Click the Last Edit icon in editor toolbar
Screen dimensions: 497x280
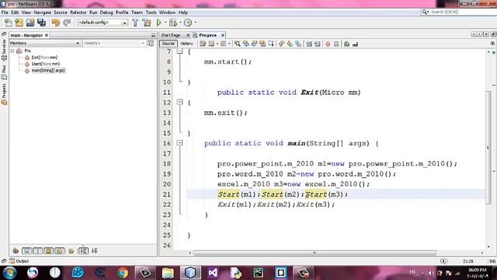click(203, 44)
